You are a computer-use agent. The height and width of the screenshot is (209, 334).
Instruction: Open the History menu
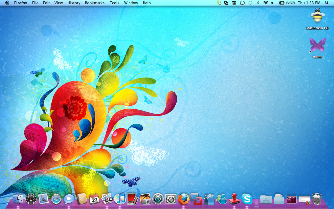pyautogui.click(x=74, y=3)
